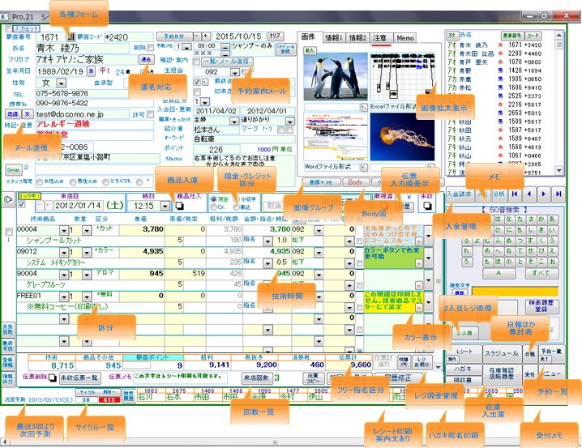Click the 拡大 image enlarge icon
Screen dimensions: 582x448
click(x=310, y=49)
